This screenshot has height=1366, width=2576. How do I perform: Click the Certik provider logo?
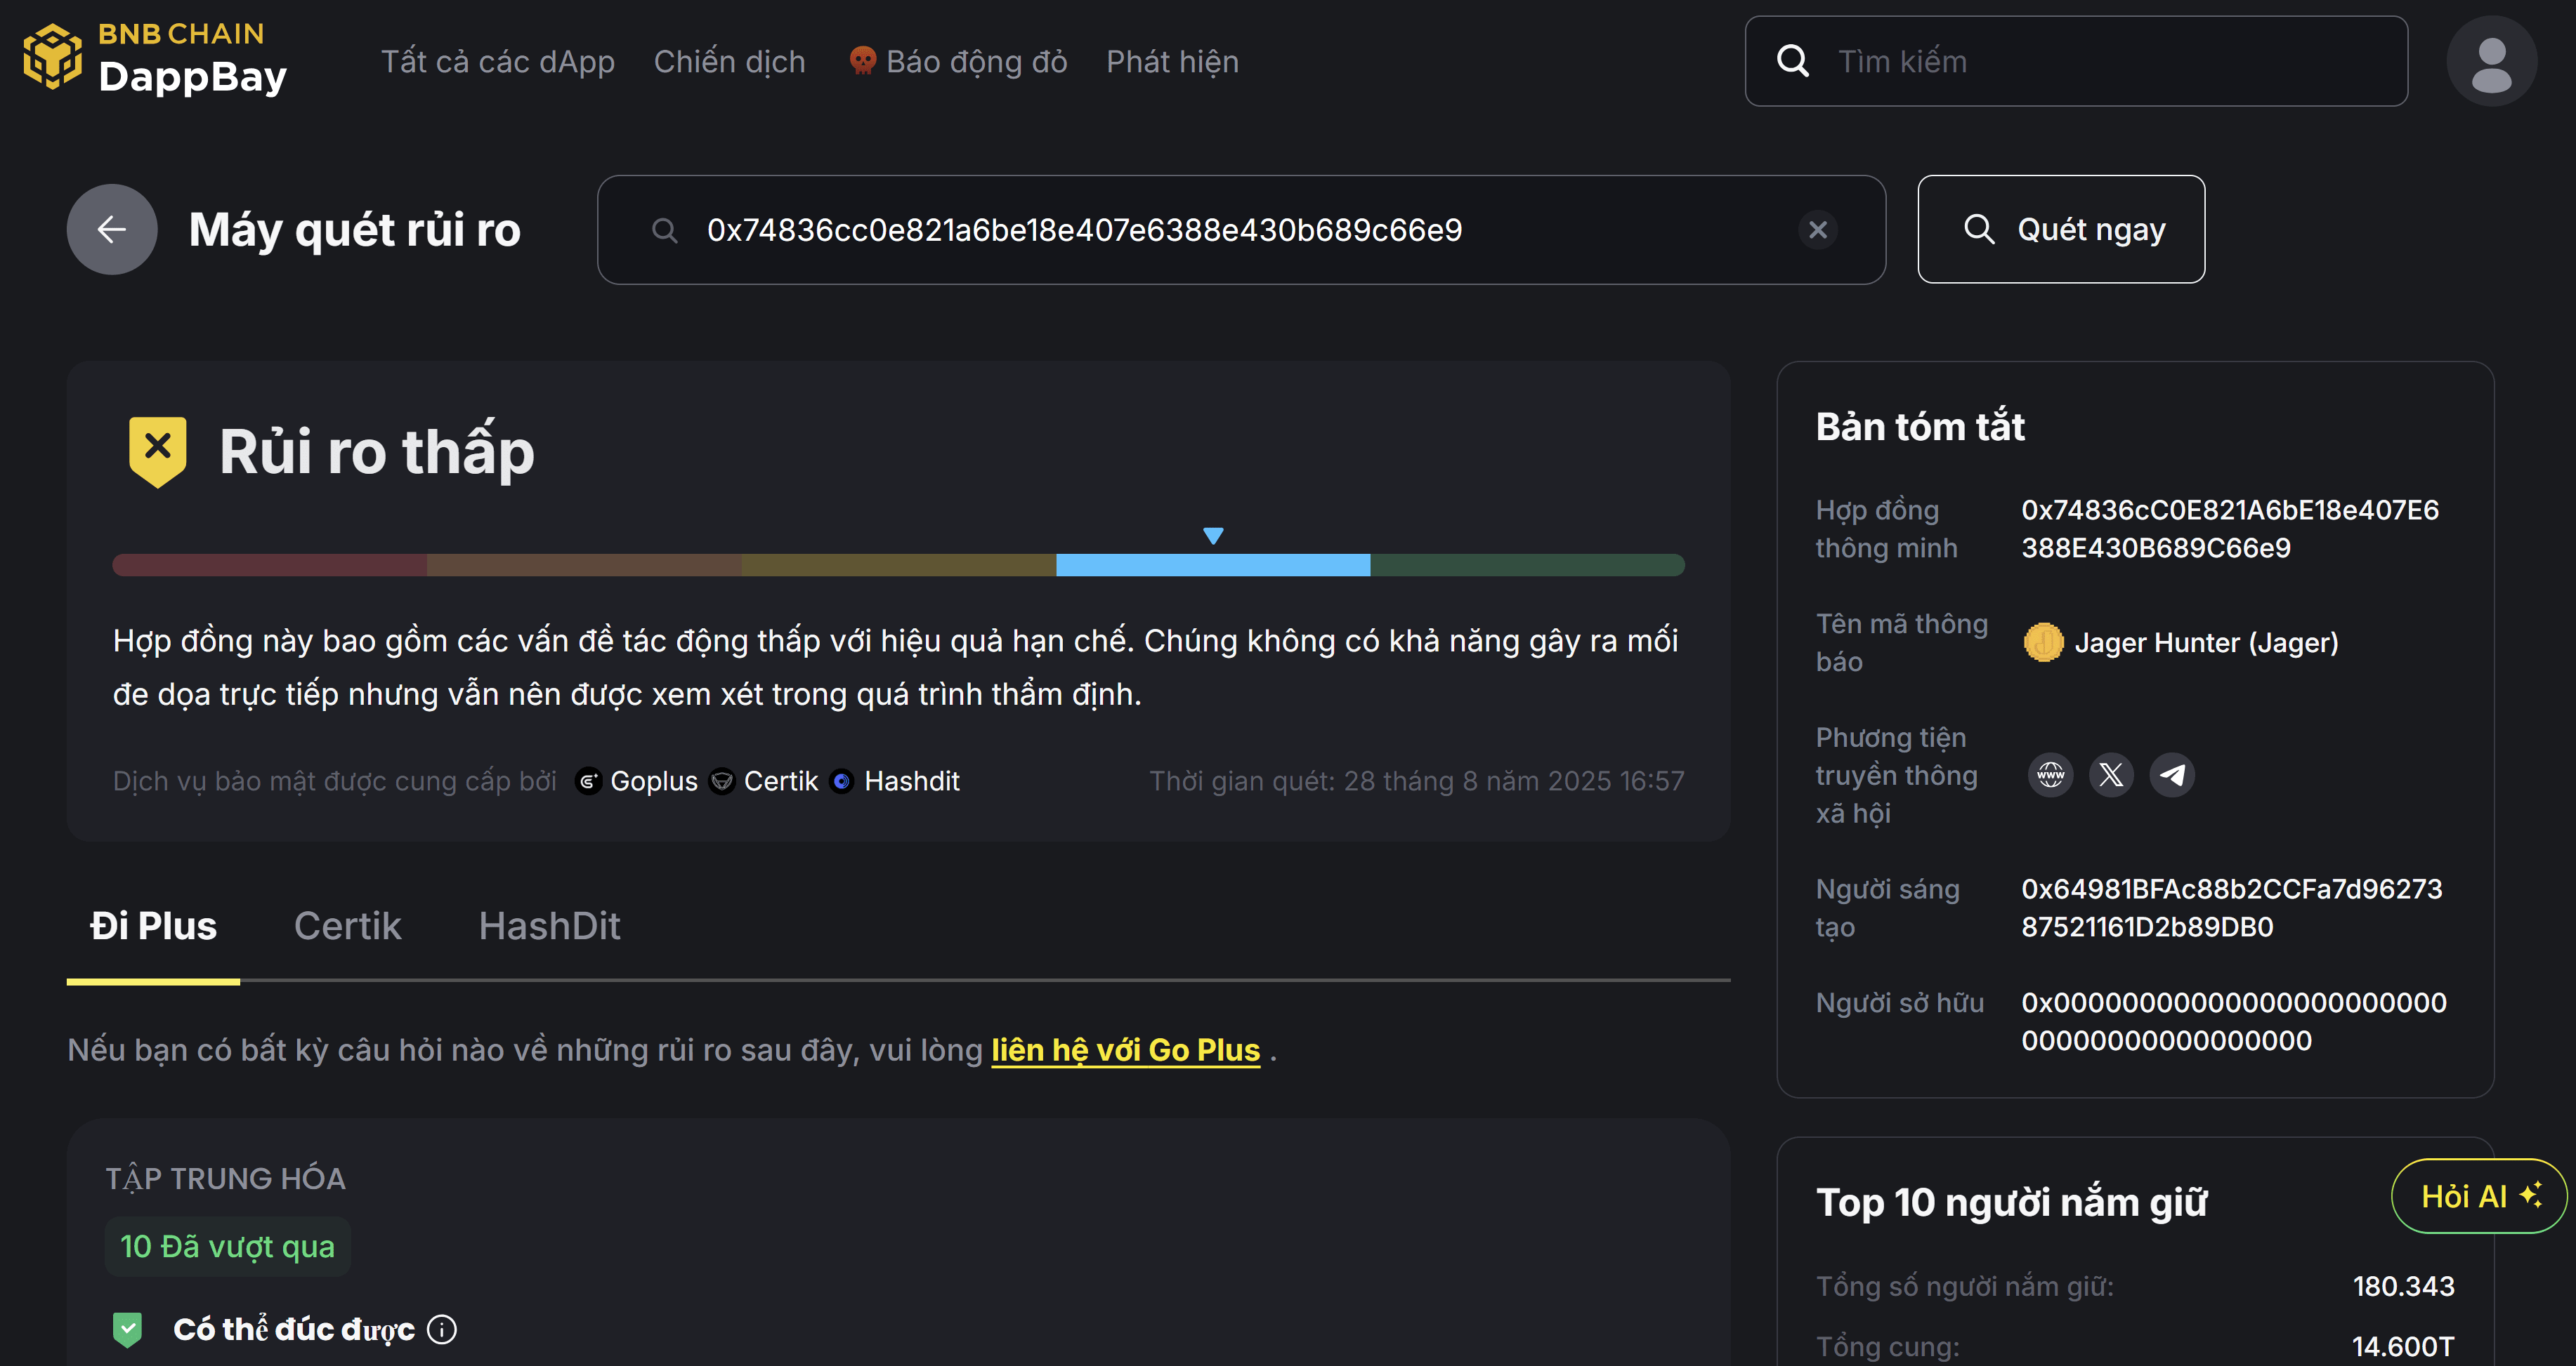[722, 781]
